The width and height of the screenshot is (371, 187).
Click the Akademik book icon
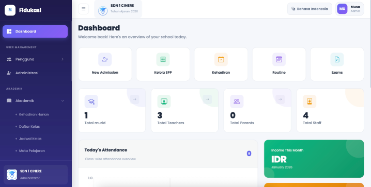pos(9,100)
